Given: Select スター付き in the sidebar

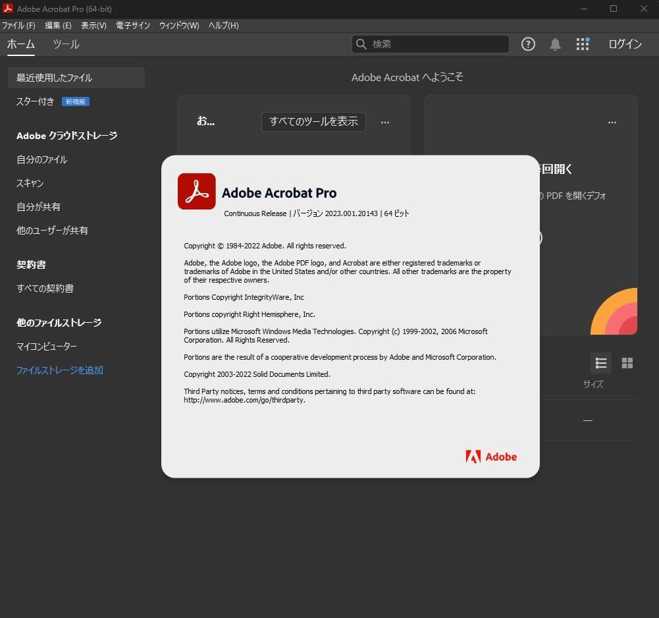Looking at the screenshot, I should coord(36,101).
